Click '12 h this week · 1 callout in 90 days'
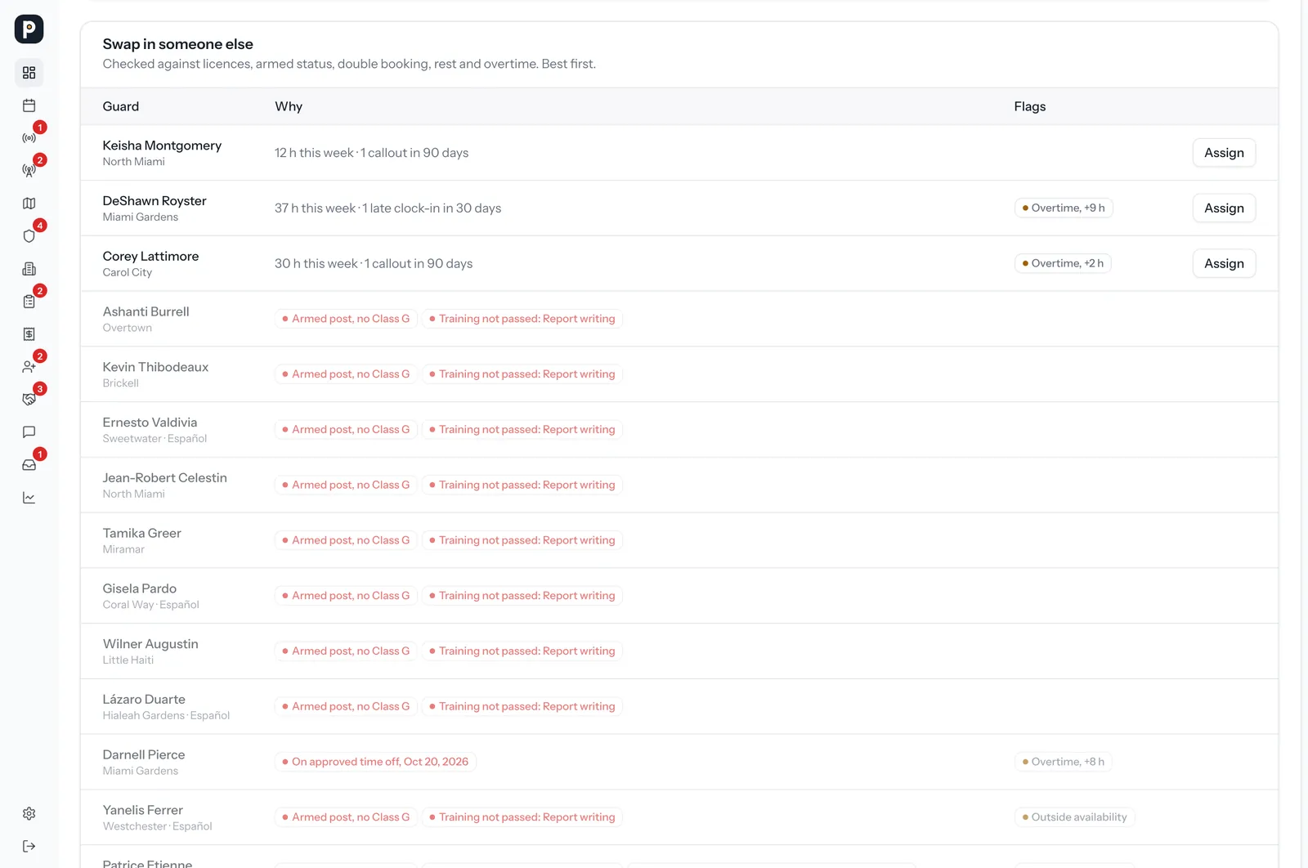Screen dimensions: 1308x868 click(371, 153)
